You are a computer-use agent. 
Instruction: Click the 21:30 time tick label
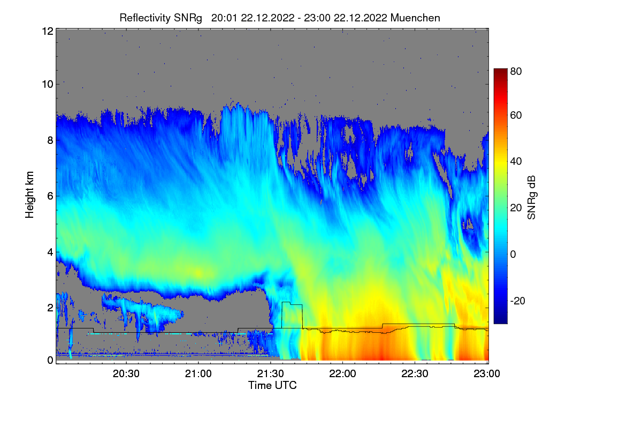pos(271,374)
